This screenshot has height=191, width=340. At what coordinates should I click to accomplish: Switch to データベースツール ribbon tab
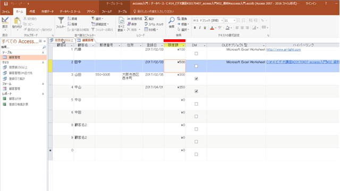(x=70, y=12)
